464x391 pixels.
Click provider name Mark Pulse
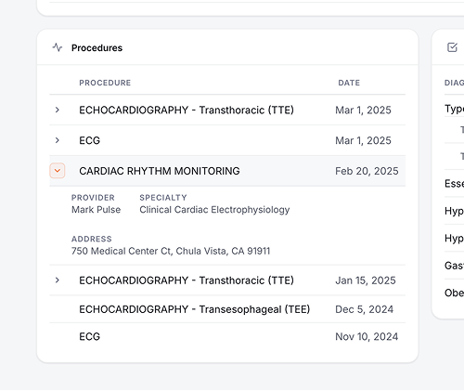coord(96,210)
